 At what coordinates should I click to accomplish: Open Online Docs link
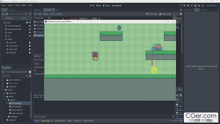pyautogui.click(x=152, y=14)
